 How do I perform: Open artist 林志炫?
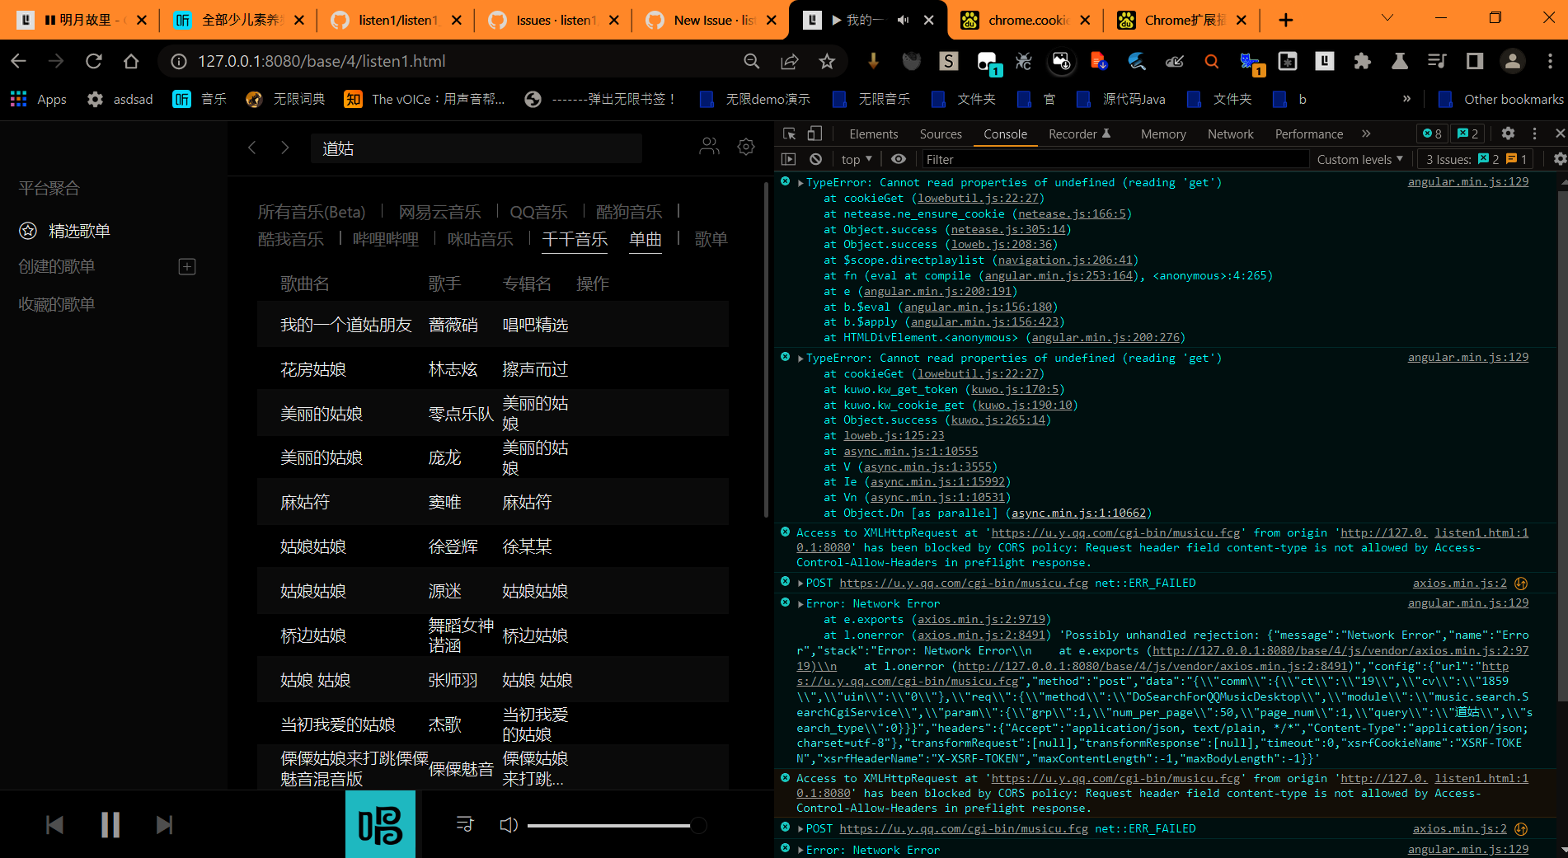click(453, 370)
